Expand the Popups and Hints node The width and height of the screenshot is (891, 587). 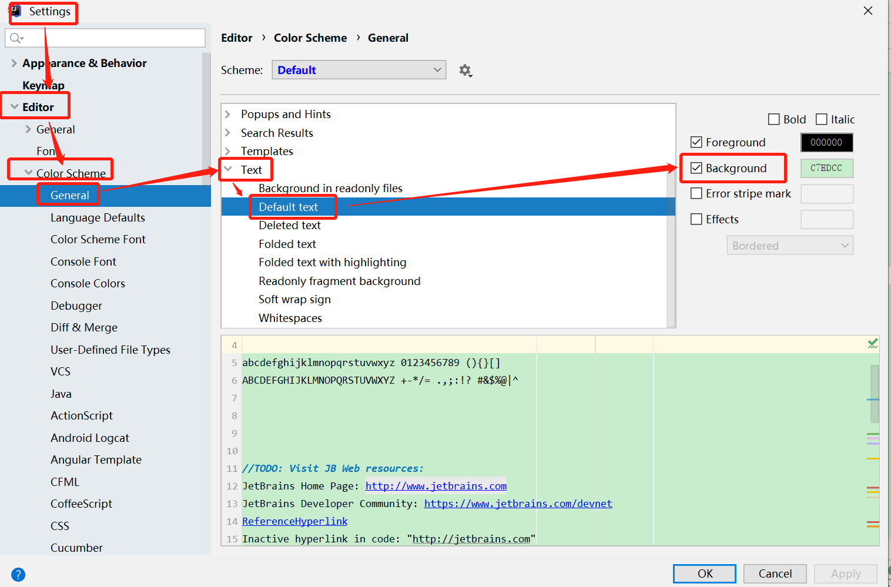(228, 114)
